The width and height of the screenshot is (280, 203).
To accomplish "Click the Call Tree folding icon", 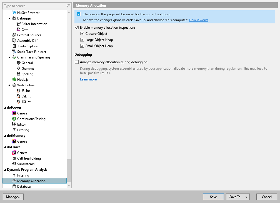I will coord(14,158).
